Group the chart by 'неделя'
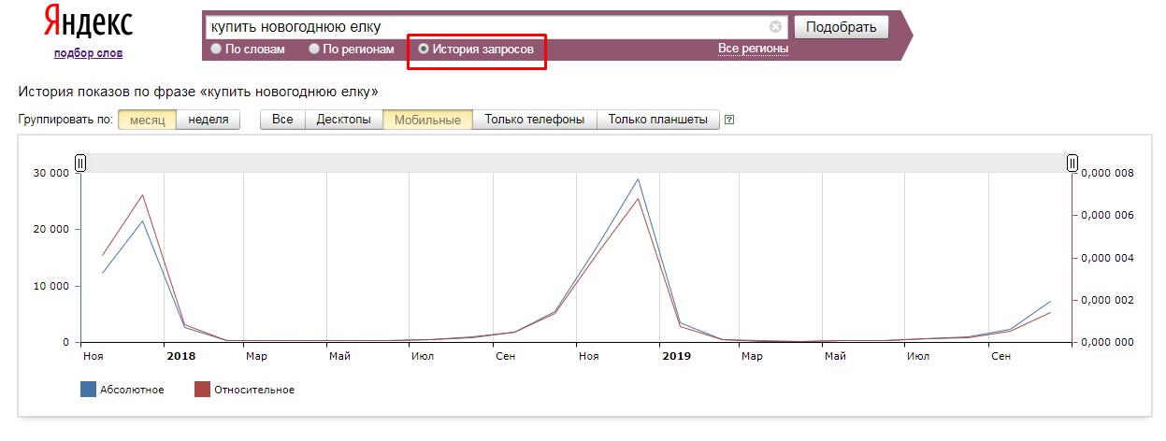1166x441 pixels. coord(209,120)
